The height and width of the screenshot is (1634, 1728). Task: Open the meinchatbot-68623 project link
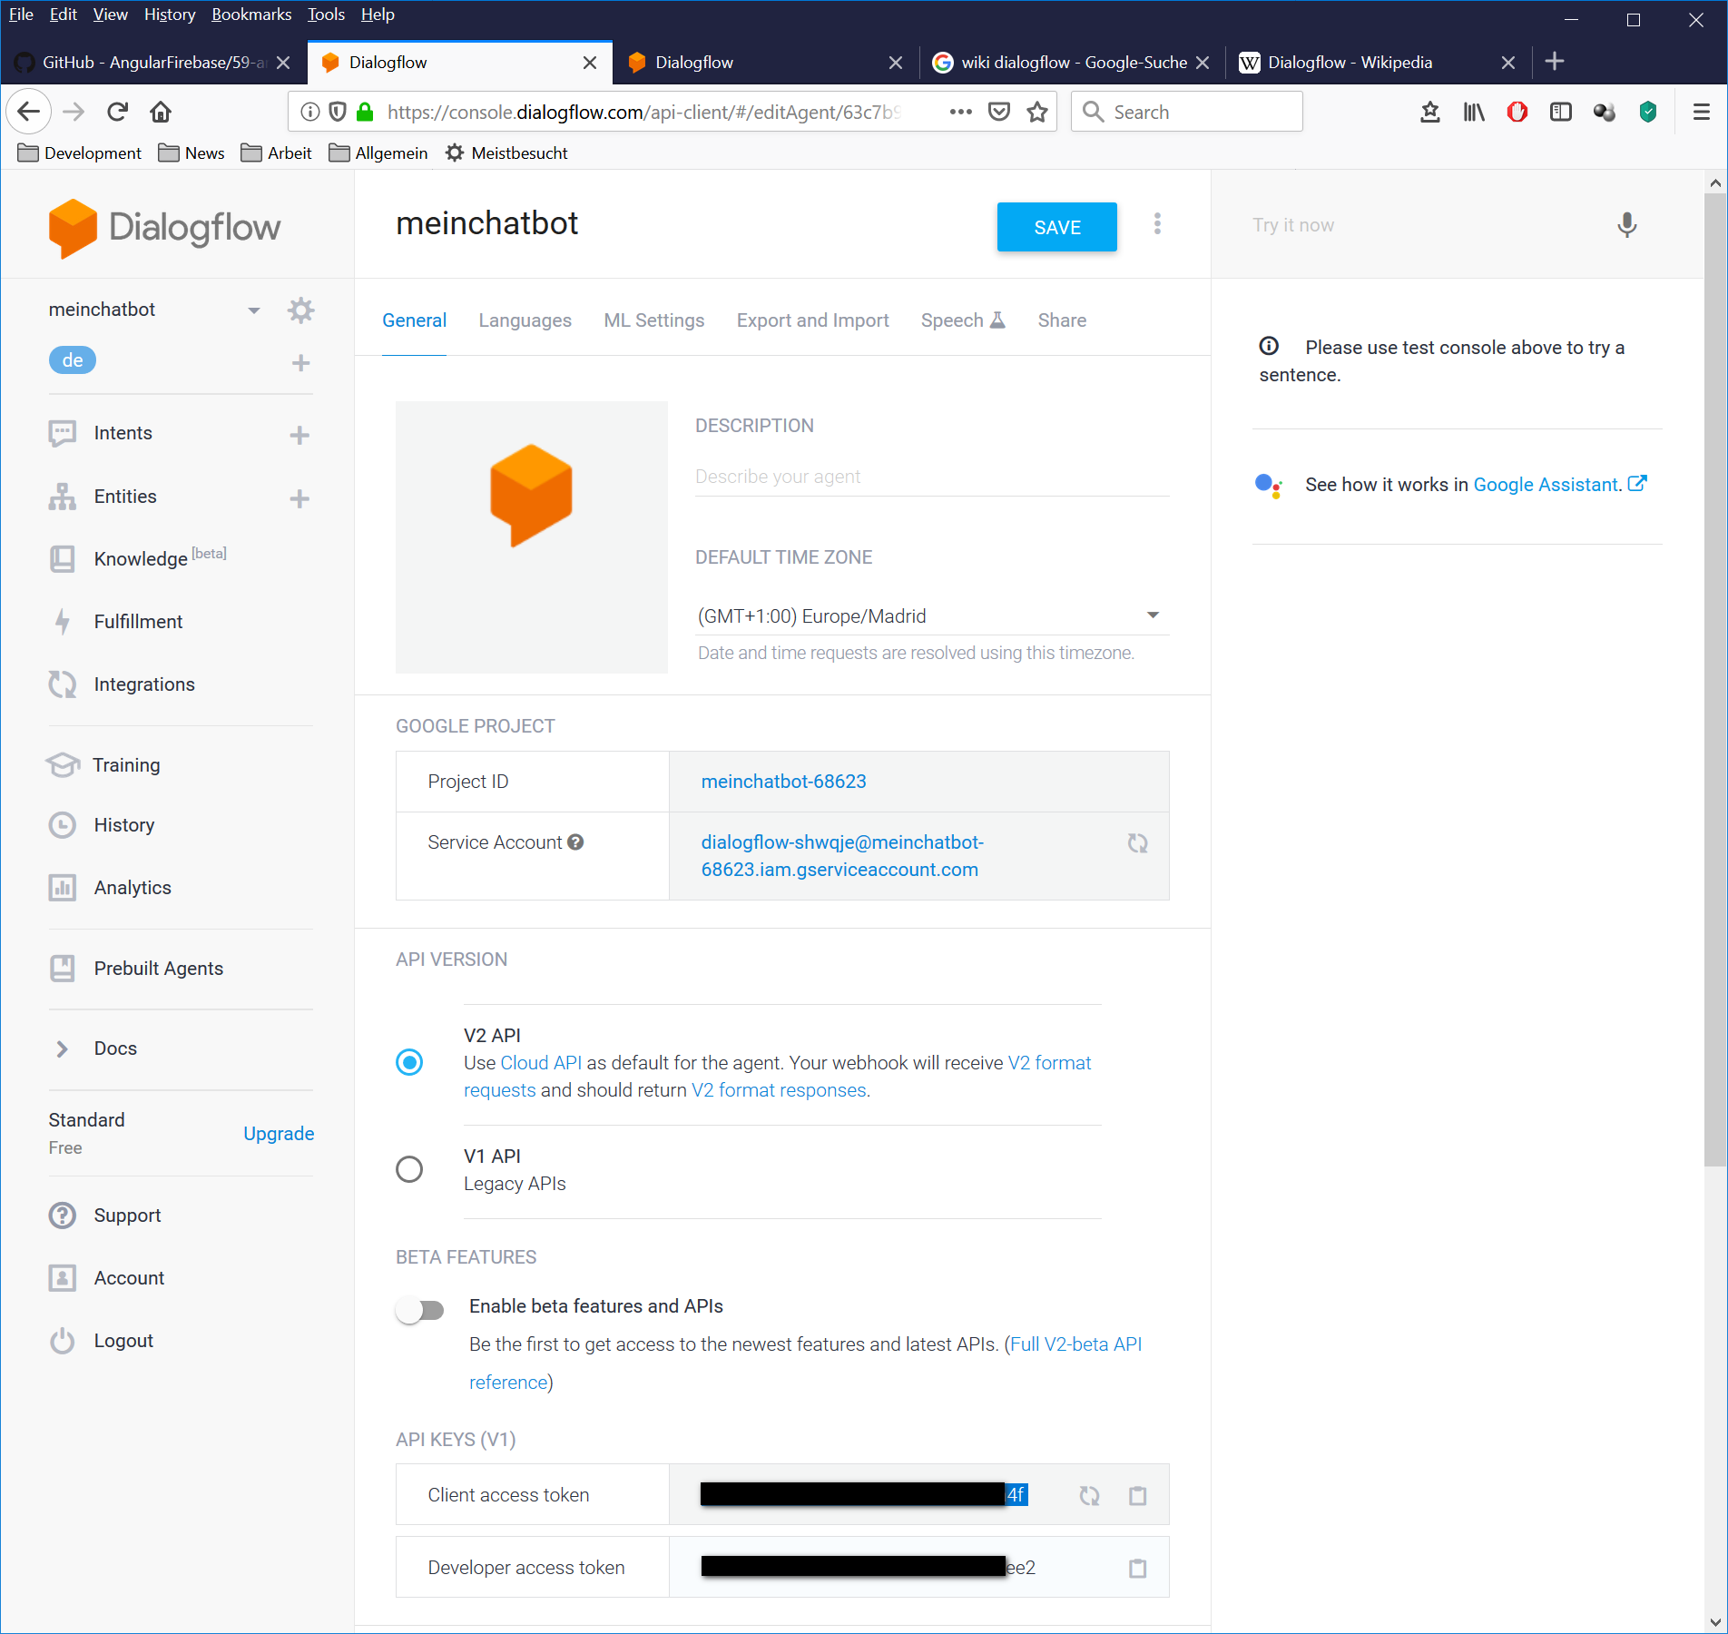pos(783,782)
